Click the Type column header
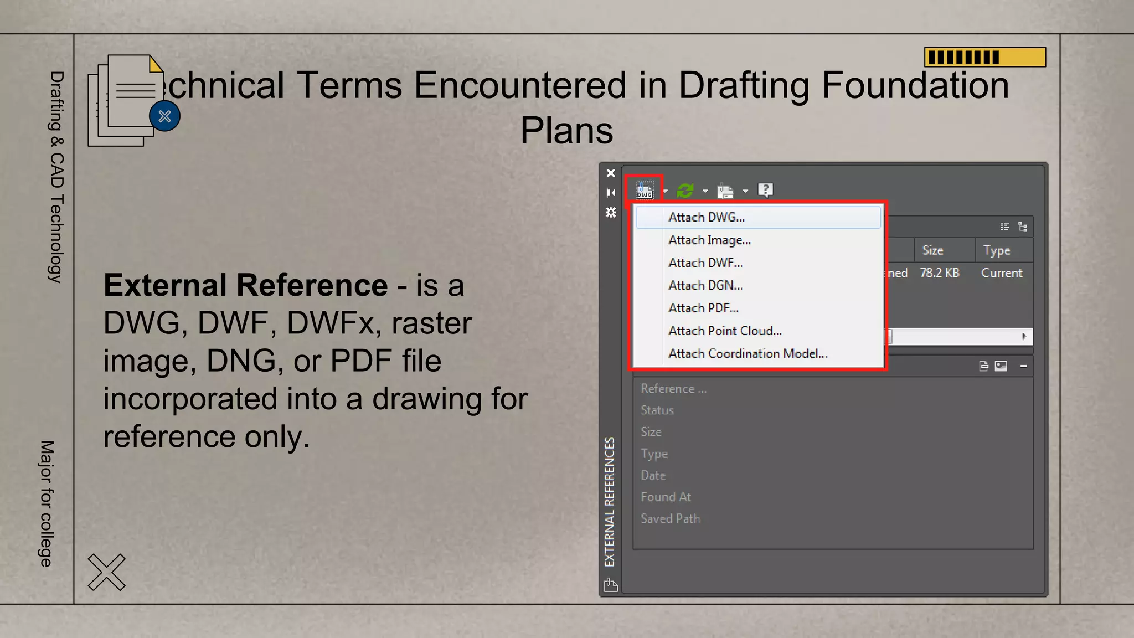The width and height of the screenshot is (1134, 638). [997, 250]
